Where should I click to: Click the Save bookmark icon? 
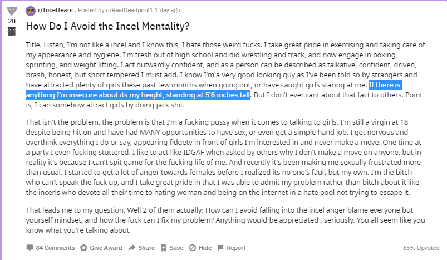[164, 248]
